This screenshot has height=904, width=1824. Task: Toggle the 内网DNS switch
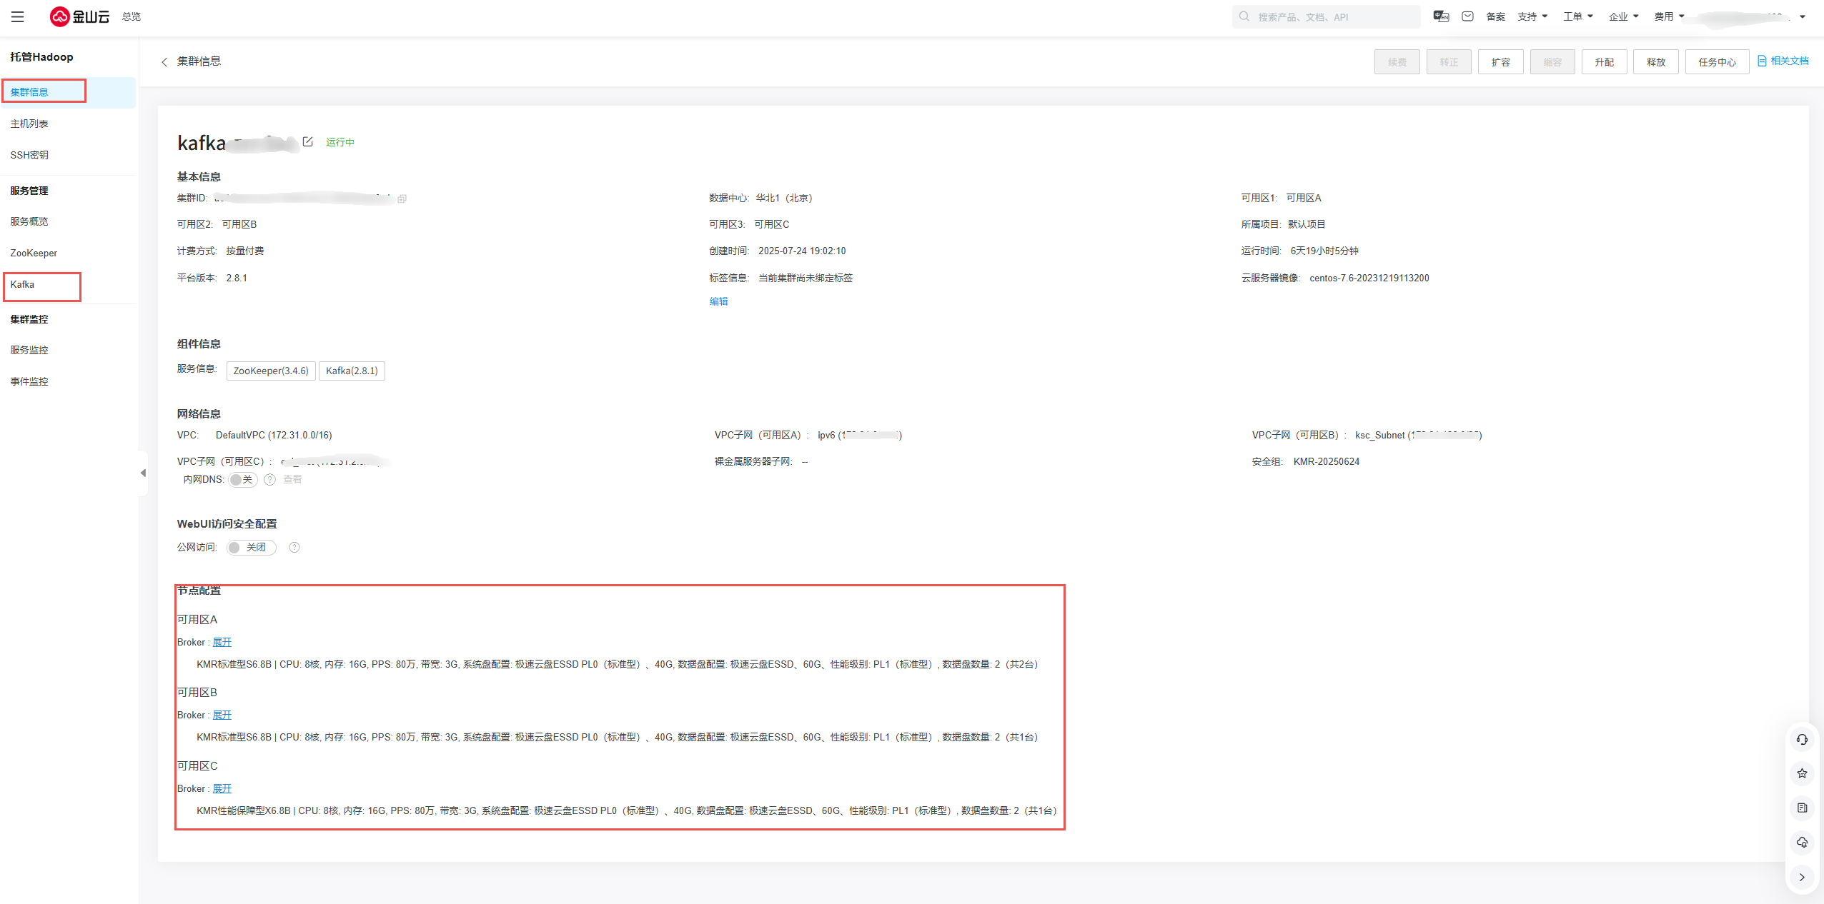(242, 480)
